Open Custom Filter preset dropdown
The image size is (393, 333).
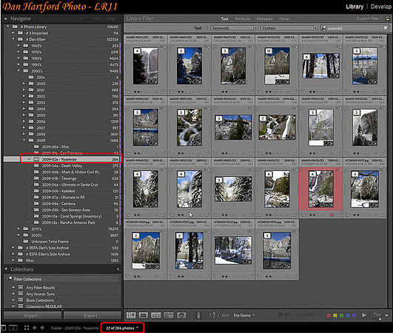coord(369,18)
